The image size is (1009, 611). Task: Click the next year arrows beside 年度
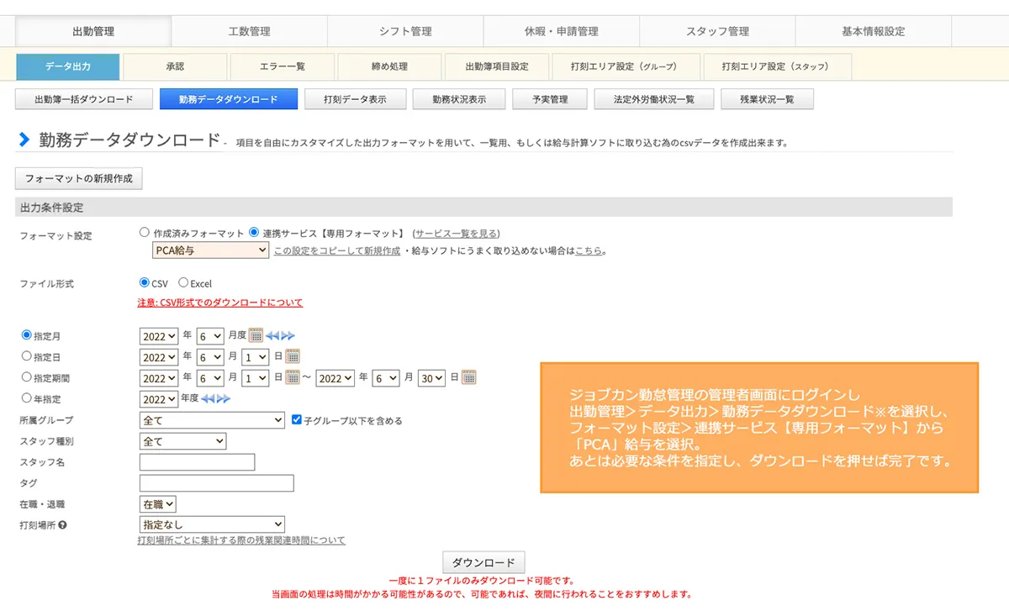click(224, 398)
